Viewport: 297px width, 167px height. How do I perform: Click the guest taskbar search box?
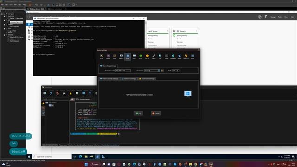(52, 157)
